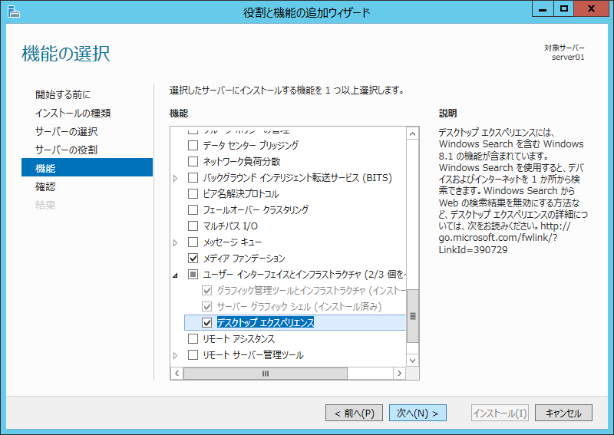Go to サーバーの役割 step in sidebar

click(66, 150)
